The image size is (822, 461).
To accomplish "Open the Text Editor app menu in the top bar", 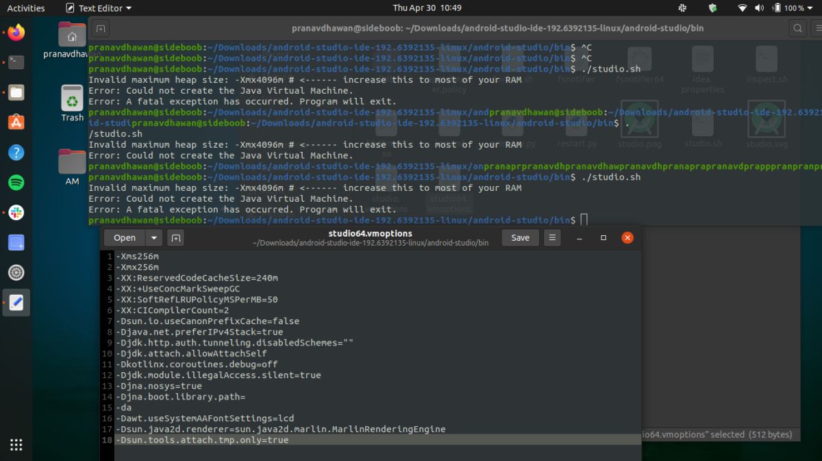I will click(x=99, y=8).
